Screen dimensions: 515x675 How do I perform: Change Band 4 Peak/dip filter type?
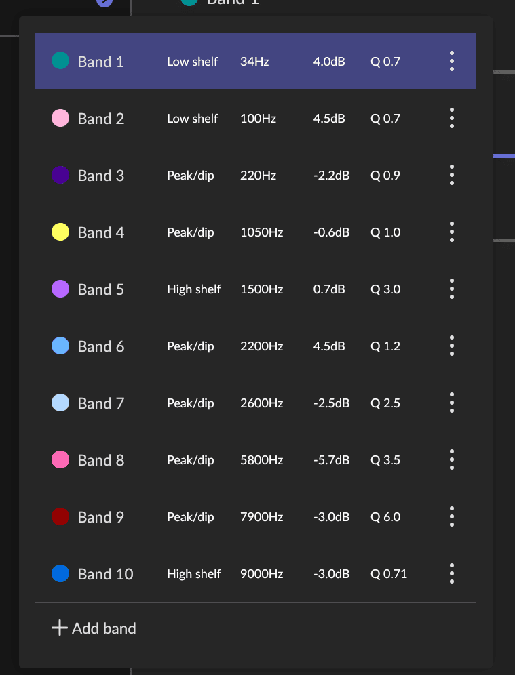pos(190,232)
